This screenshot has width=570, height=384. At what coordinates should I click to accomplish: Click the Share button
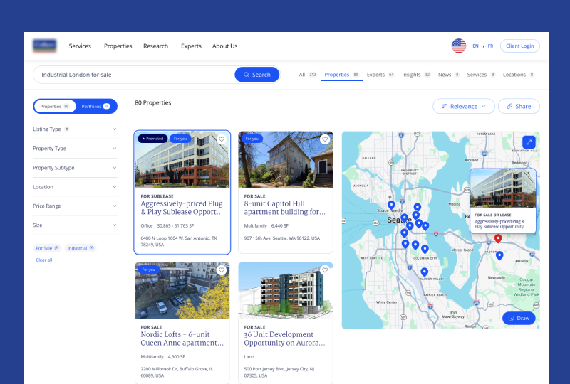(519, 107)
